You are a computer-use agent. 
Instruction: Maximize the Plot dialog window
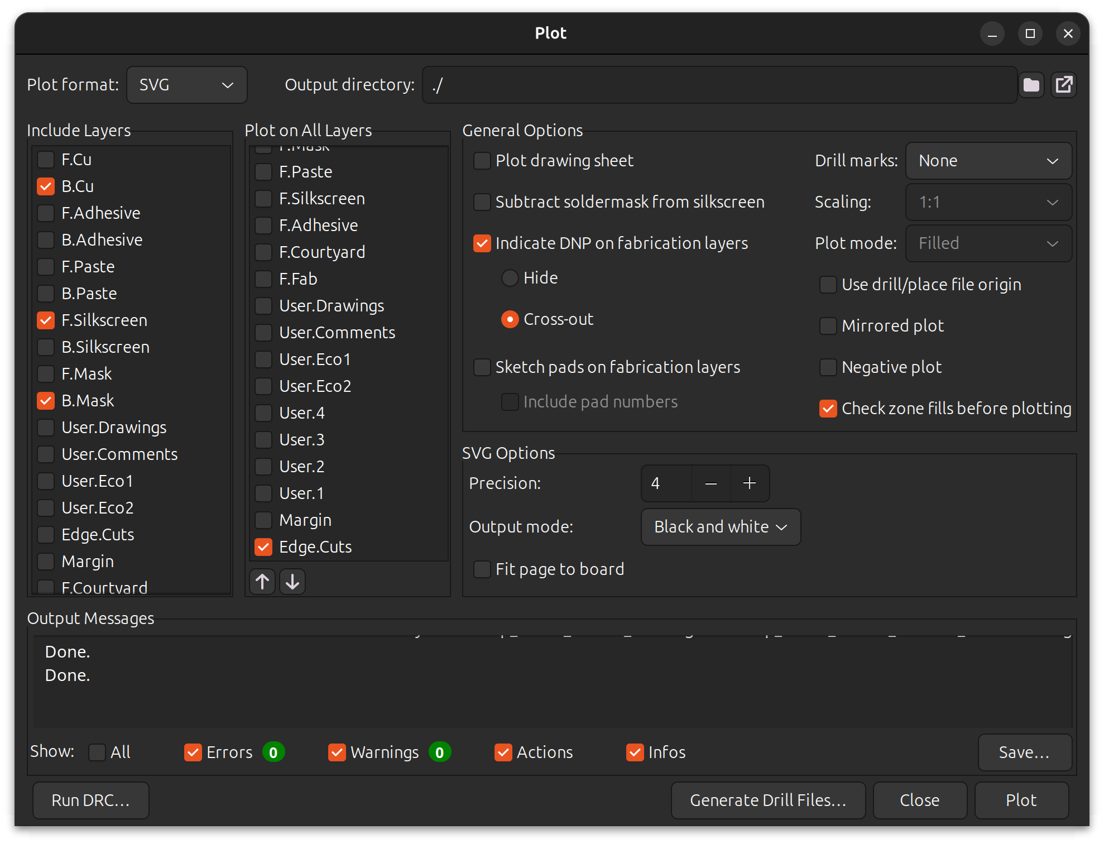(x=1030, y=33)
